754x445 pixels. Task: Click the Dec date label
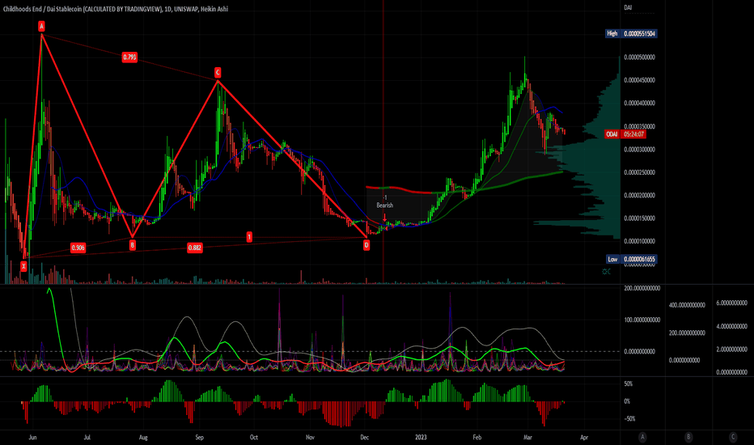click(x=365, y=437)
